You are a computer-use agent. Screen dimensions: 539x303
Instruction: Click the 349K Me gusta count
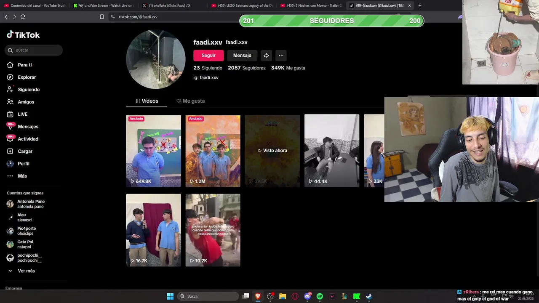point(288,68)
